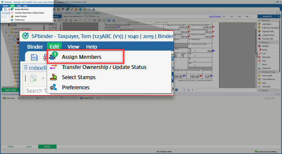Open the ANNOTATE panel dropdown
282x154 pixels.
(x=279, y=16)
